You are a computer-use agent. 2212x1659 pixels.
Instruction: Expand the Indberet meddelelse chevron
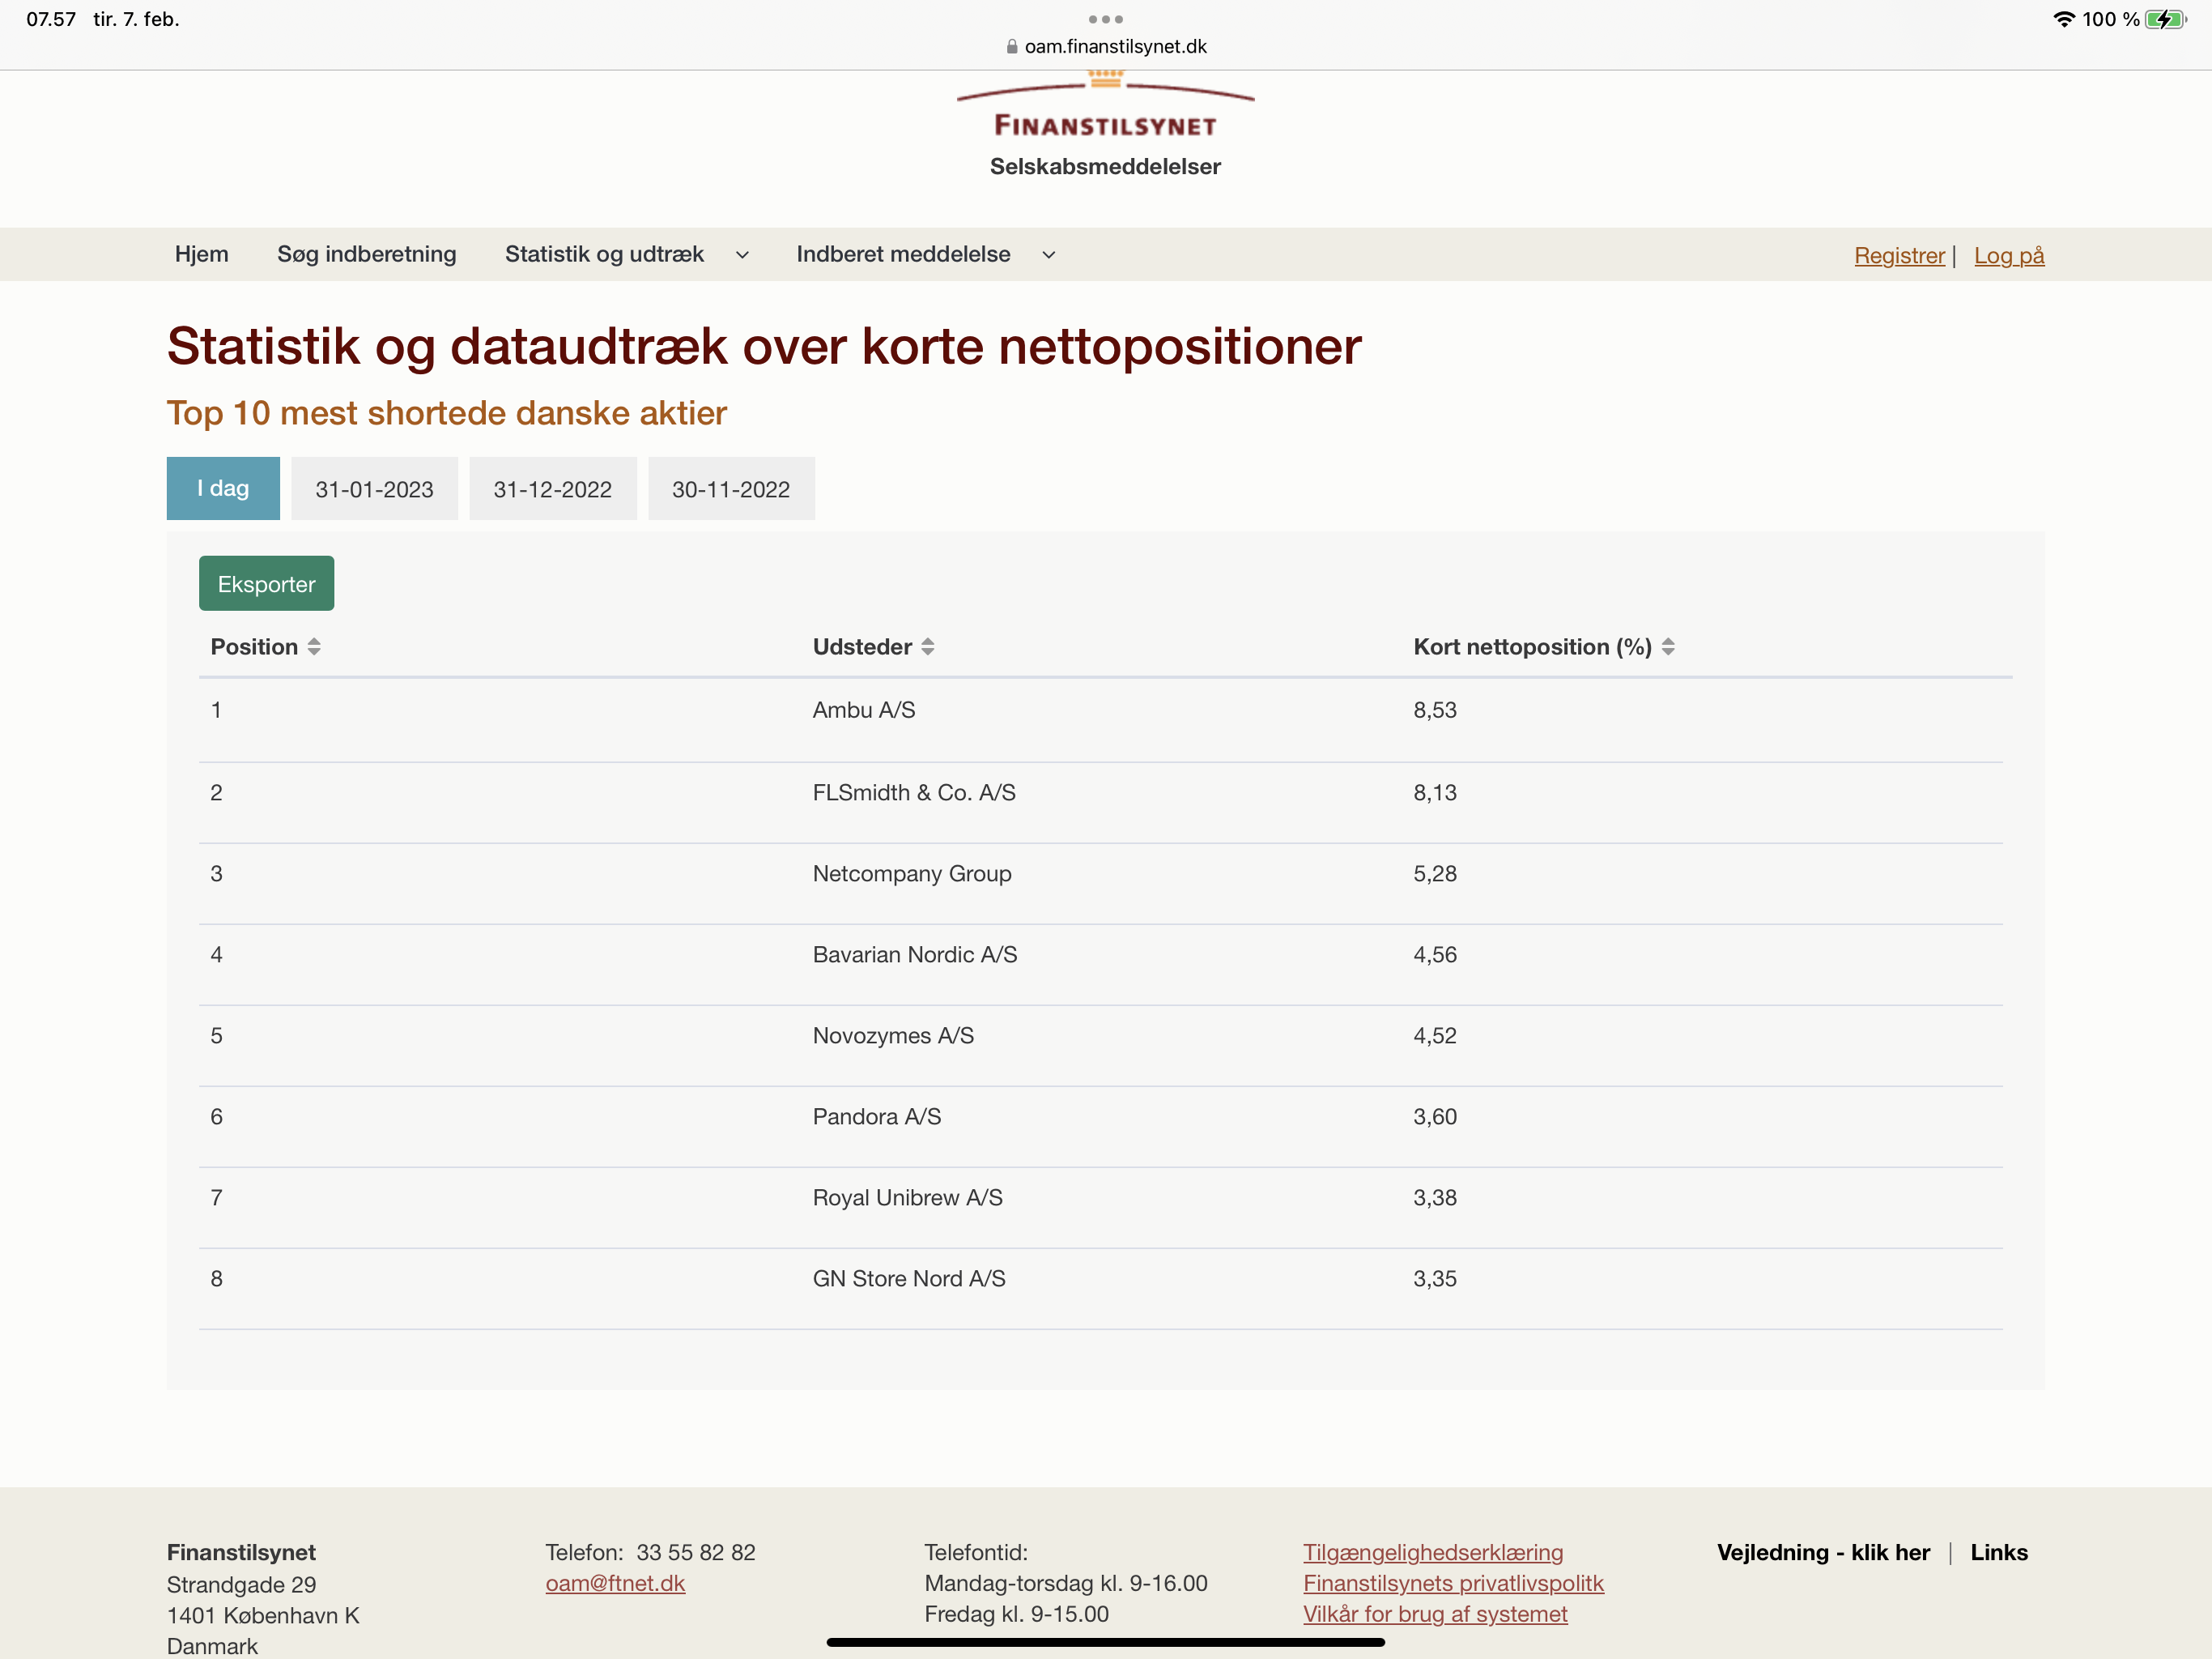pyautogui.click(x=1048, y=255)
